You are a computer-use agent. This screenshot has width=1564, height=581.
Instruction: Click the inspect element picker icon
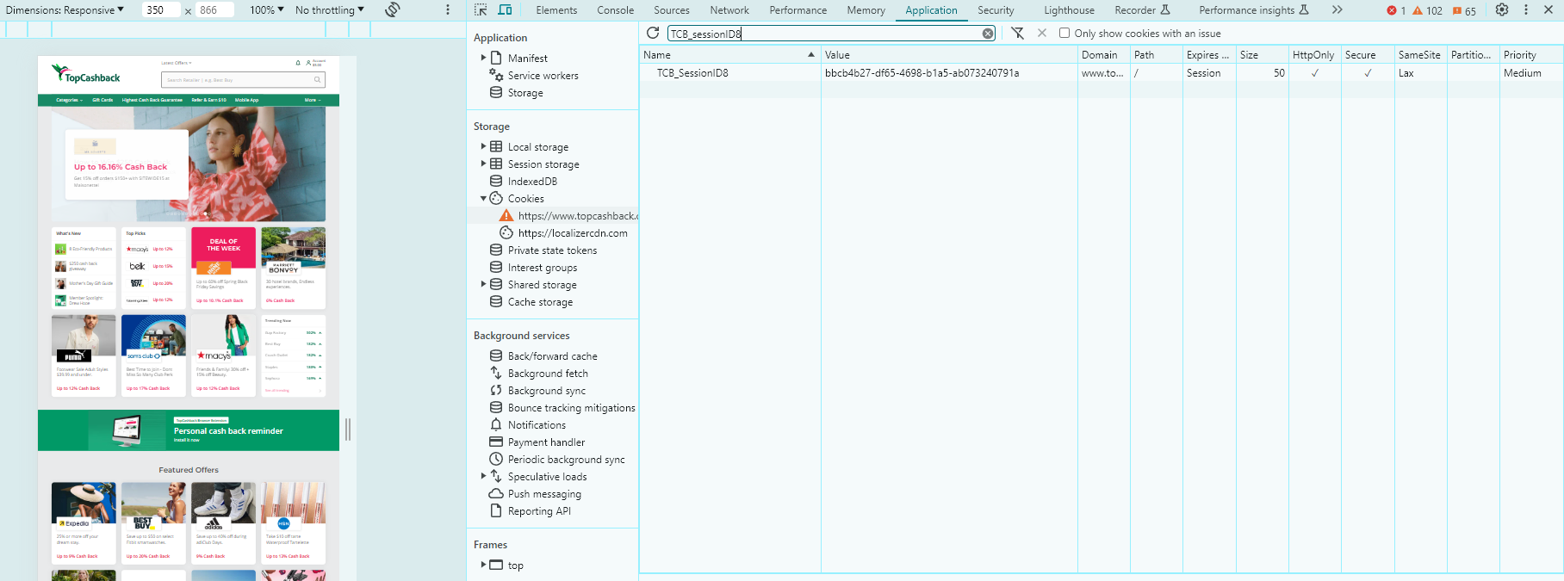[481, 10]
